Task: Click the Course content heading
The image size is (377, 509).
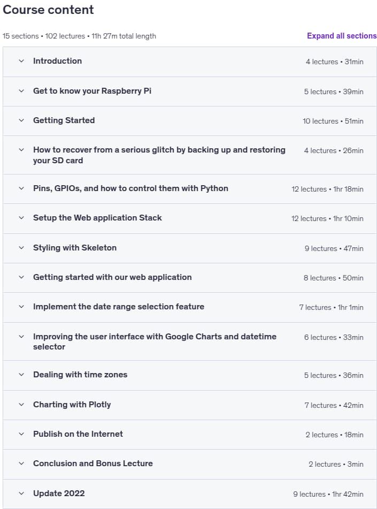Action: pos(48,10)
